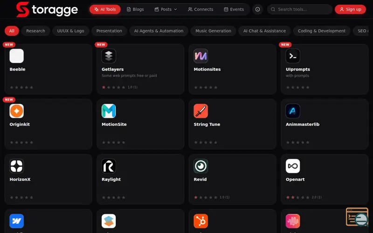The height and width of the screenshot is (233, 373).
Task: Open the UIprompts terminal icon
Action: click(x=293, y=56)
